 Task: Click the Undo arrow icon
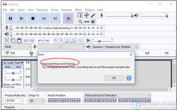click(x=40, y=40)
